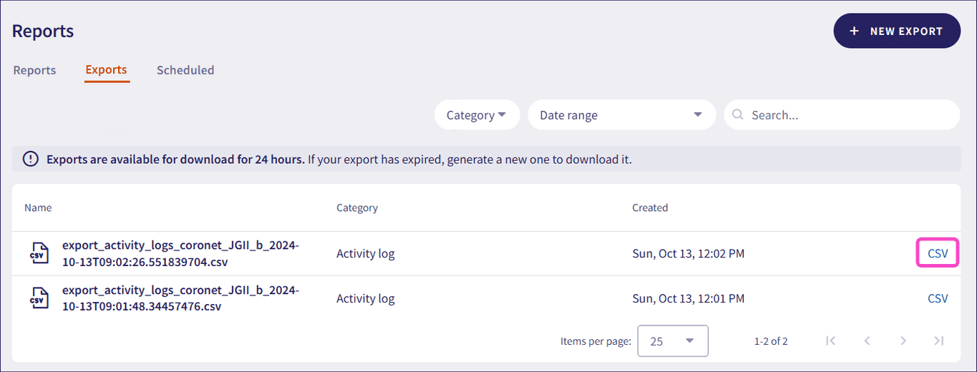Screen dimensions: 977x372
Task: Go to the next page of exports
Action: click(x=903, y=341)
